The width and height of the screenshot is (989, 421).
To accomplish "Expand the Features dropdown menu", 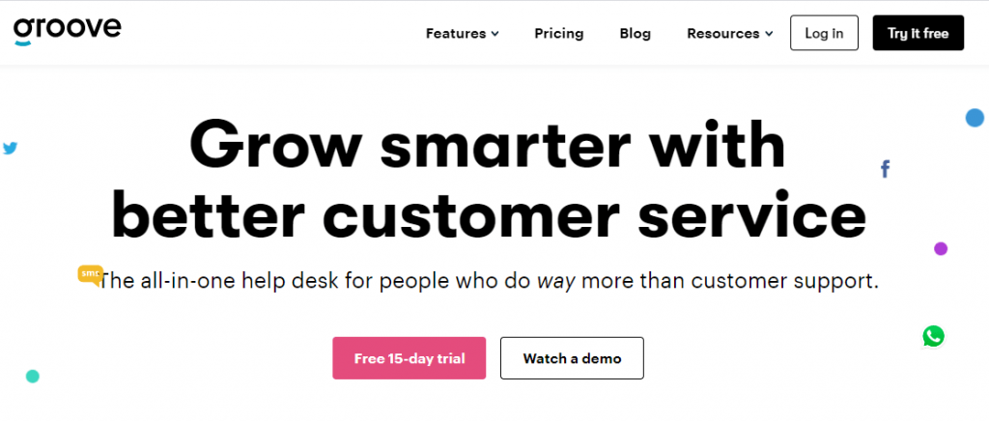I will pyautogui.click(x=463, y=34).
